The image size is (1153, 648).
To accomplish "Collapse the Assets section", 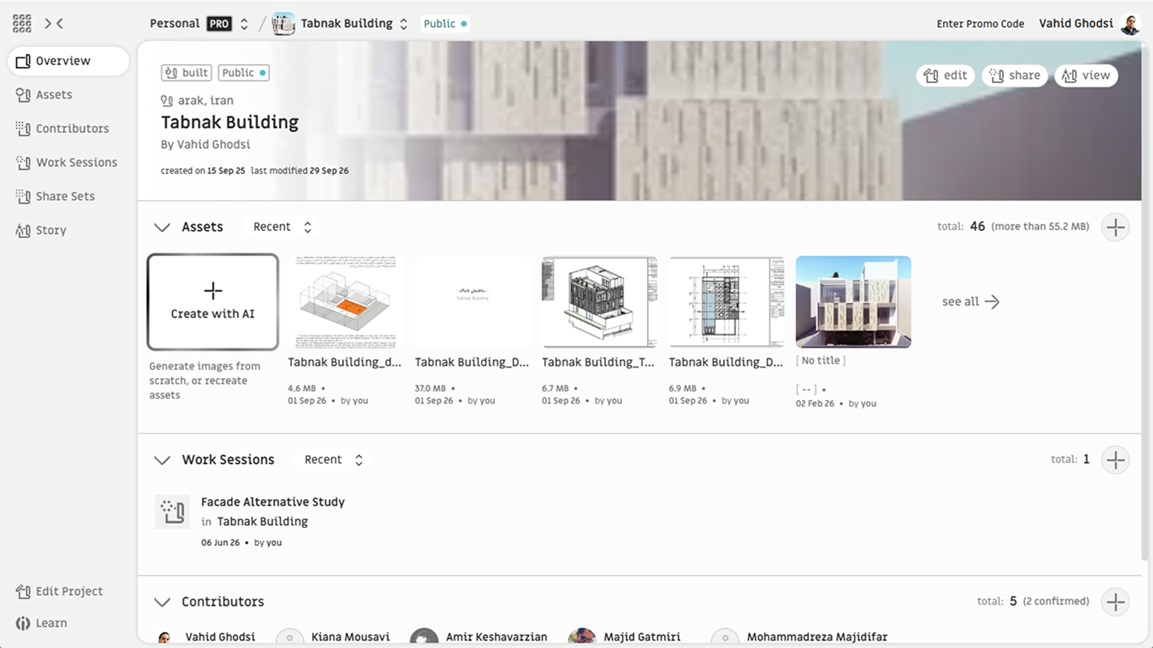I will point(162,228).
